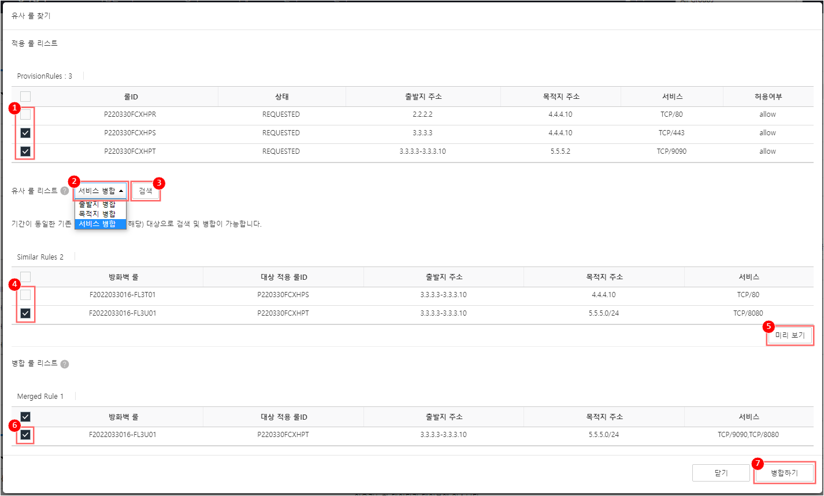This screenshot has height=496, width=824.
Task: Click the Merged Rule 1 label
Action: point(40,397)
